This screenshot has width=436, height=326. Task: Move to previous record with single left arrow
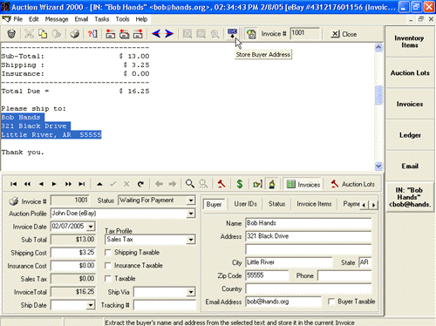pyautogui.click(x=41, y=184)
